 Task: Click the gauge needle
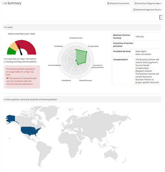click(x=20, y=50)
